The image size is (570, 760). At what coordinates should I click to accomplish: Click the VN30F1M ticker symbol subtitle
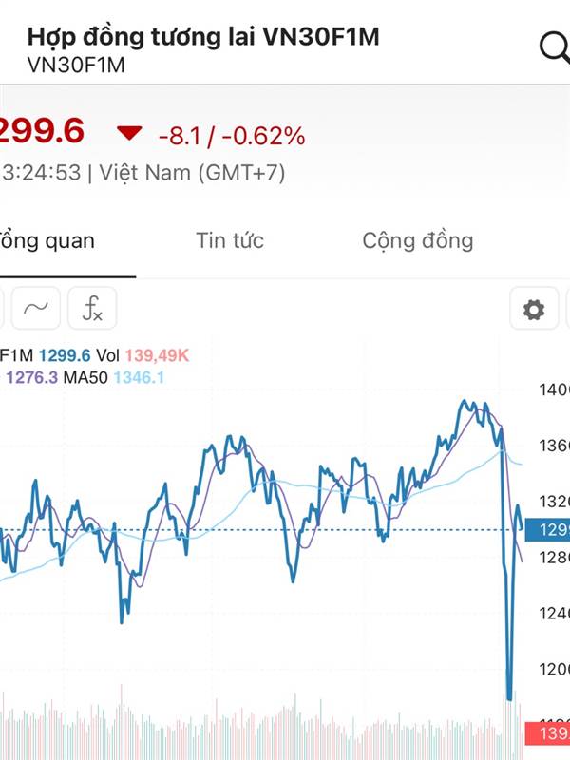coord(76,65)
